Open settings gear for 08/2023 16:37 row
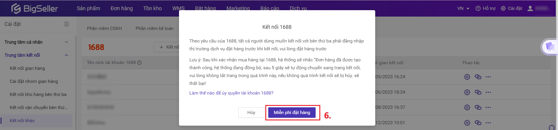Image resolution: width=558 pixels, height=130 pixels. pos(467,107)
